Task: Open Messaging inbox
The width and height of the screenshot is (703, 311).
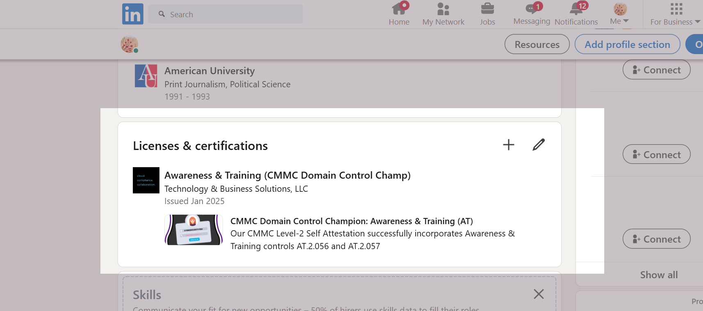Action: tap(532, 14)
